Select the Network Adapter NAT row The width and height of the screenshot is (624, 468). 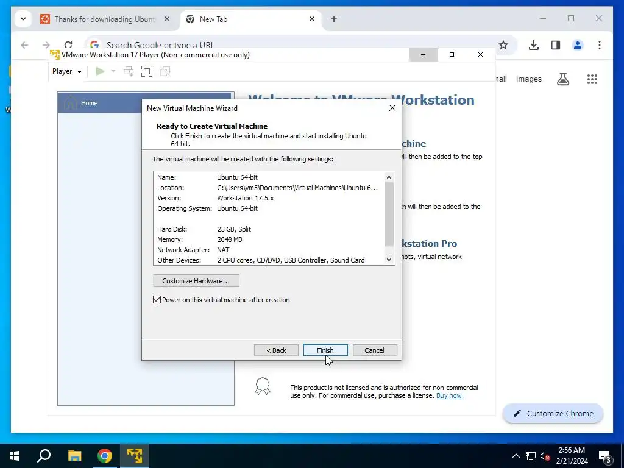(269, 249)
